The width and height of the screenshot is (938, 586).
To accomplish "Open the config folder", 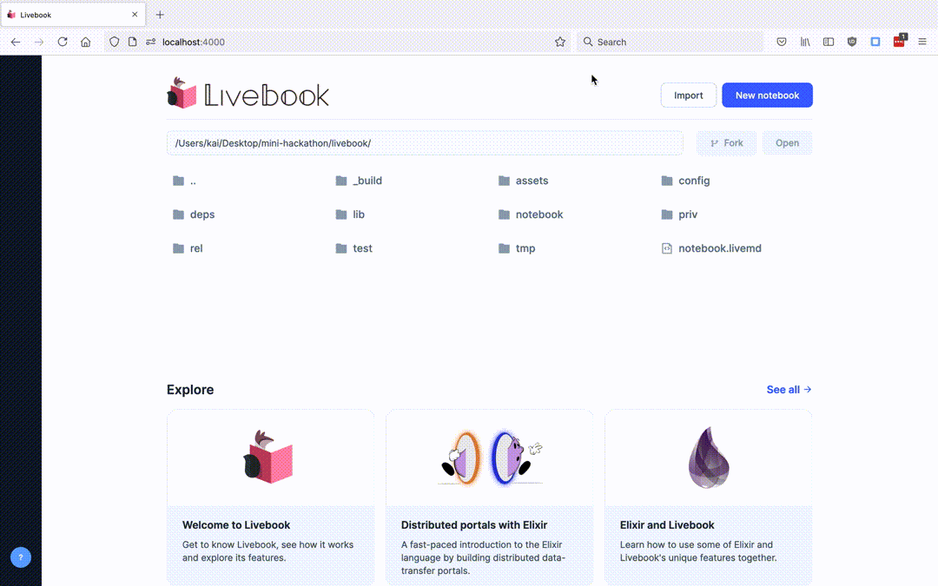I will tap(685, 181).
